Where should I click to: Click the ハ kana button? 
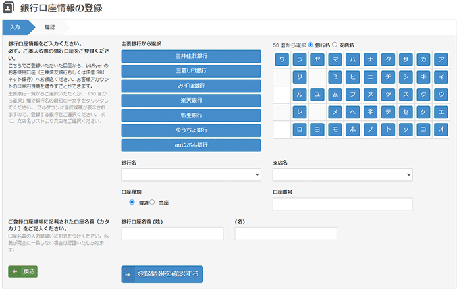(x=353, y=59)
